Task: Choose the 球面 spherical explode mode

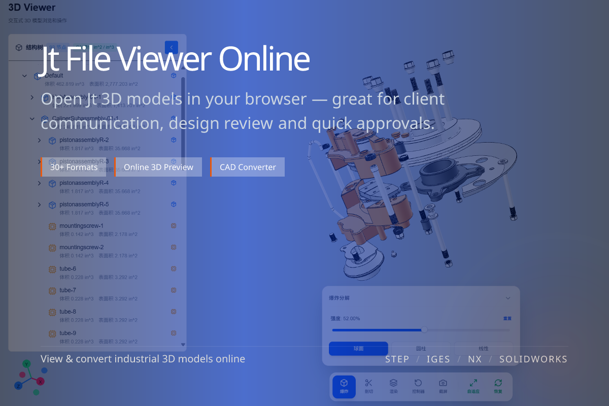Action: tap(358, 349)
